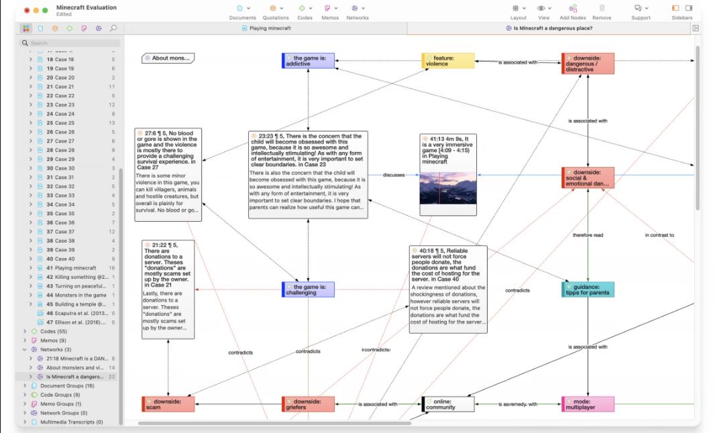Image resolution: width=715 pixels, height=433 pixels.
Task: Click the Document Groups folder icon
Action: click(x=34, y=385)
